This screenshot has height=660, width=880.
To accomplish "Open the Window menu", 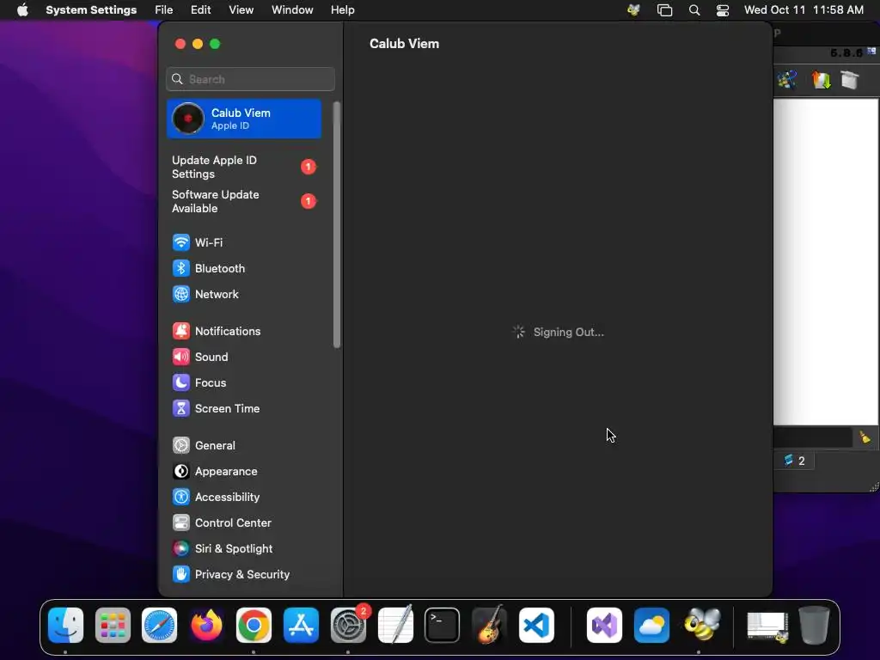I will click(292, 10).
